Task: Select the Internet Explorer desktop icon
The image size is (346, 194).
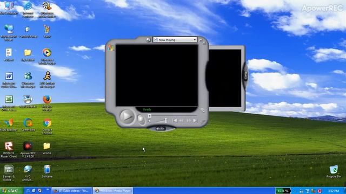Action: [28, 9]
